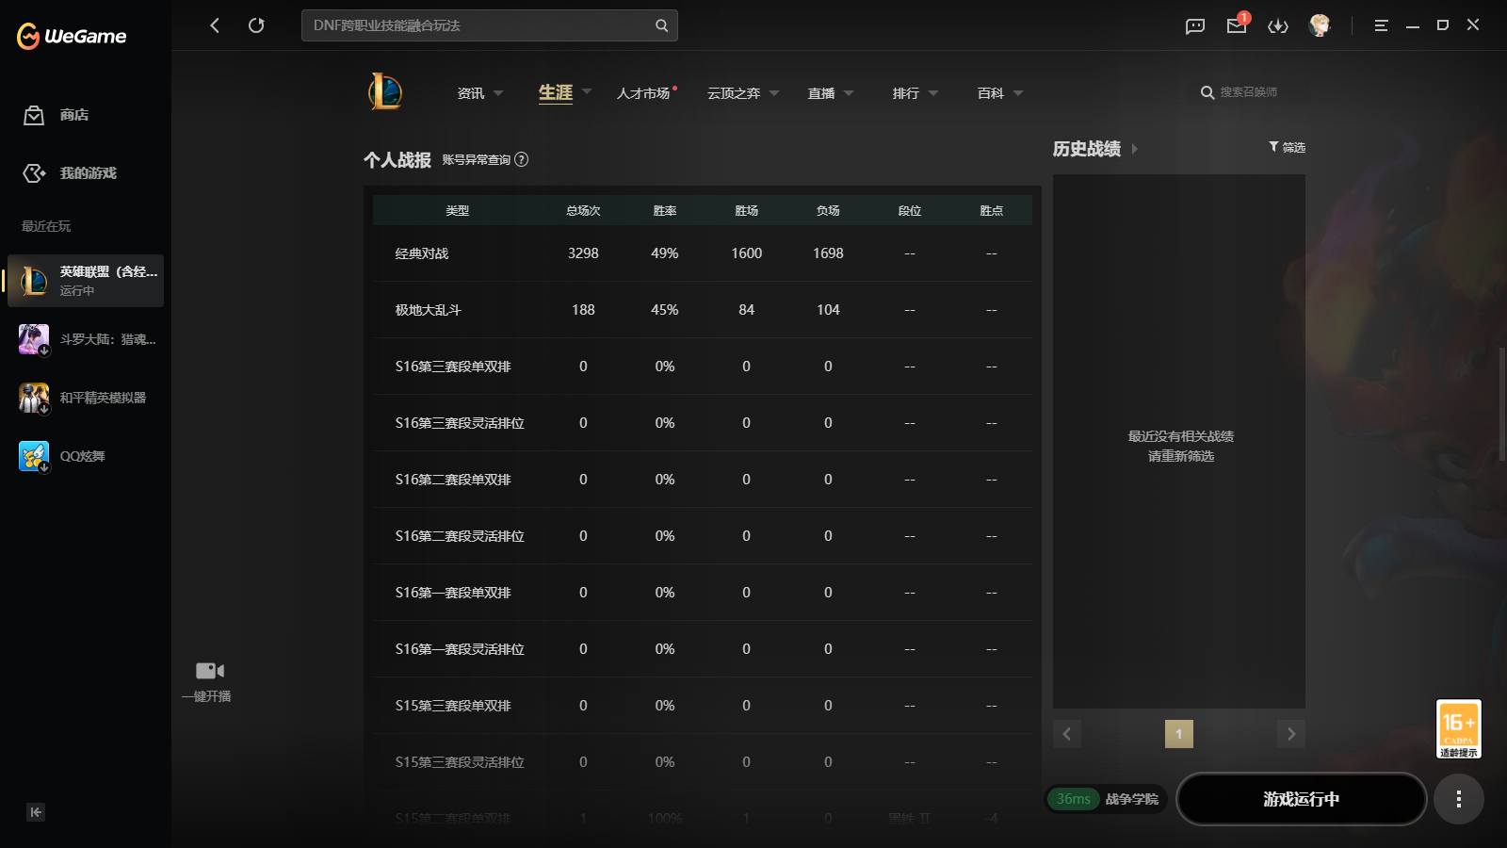Screen dimensions: 1507x848
Task: Open the chat message icon
Action: pyautogui.click(x=1195, y=25)
